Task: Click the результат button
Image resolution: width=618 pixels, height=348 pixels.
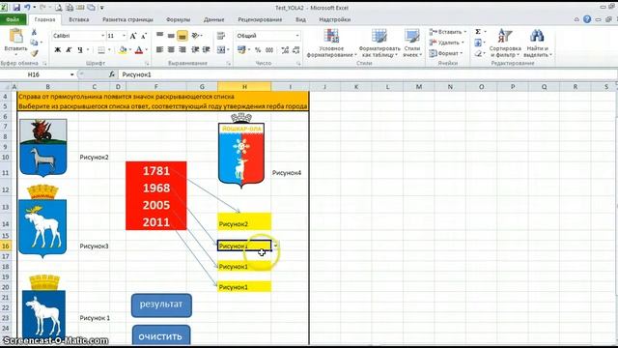Action: (161, 305)
